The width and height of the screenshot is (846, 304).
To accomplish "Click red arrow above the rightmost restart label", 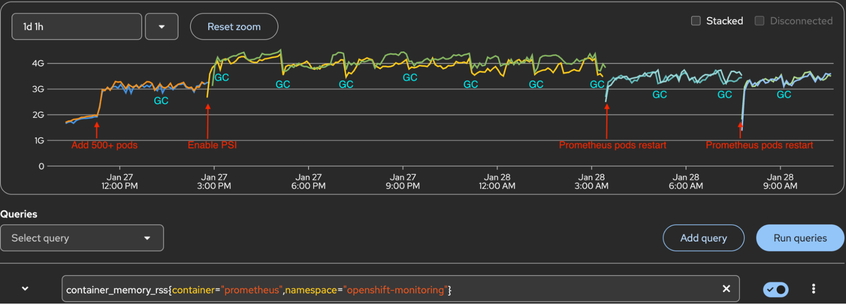I will [x=740, y=130].
